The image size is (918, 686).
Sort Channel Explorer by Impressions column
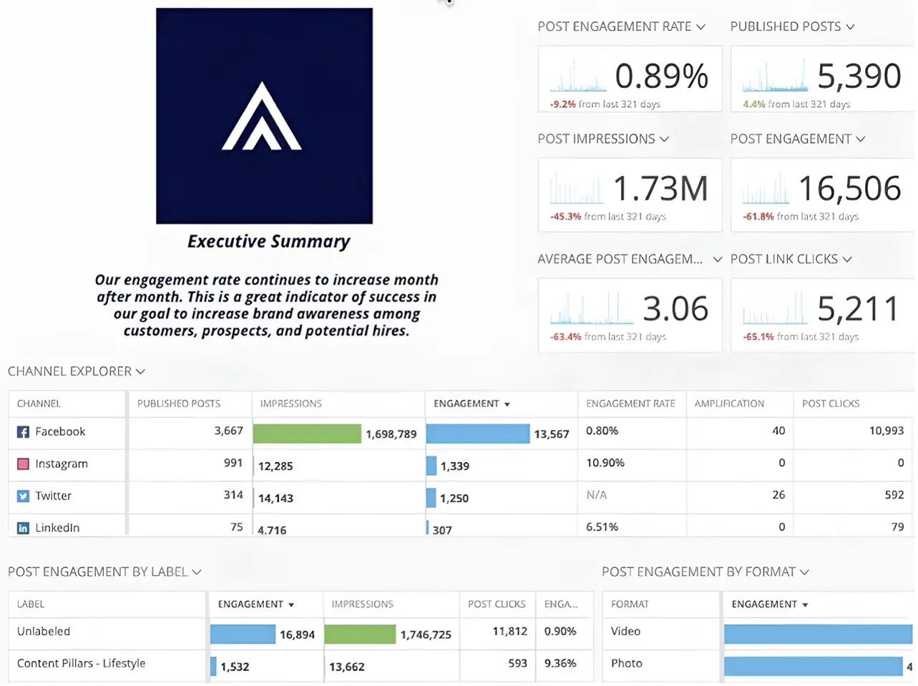[x=291, y=404]
